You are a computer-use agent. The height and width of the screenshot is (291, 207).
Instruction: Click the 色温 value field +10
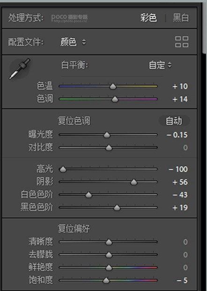tap(180, 86)
